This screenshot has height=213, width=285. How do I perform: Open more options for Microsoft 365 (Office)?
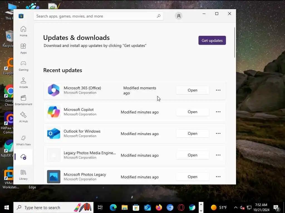click(218, 90)
